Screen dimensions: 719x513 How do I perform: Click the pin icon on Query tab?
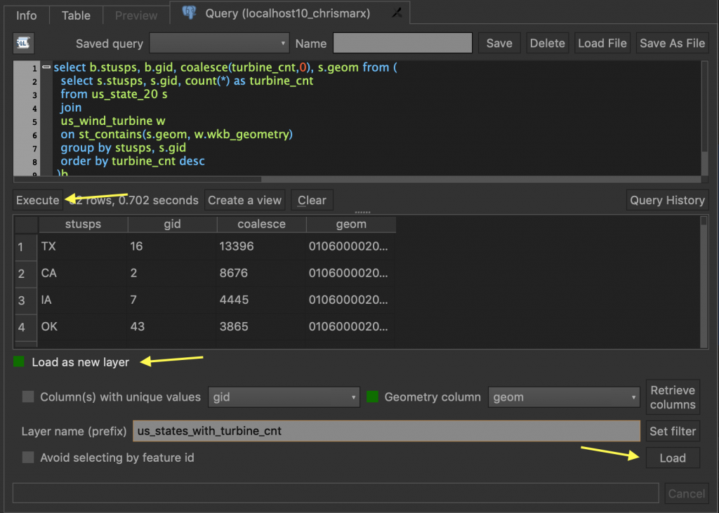pos(397,13)
